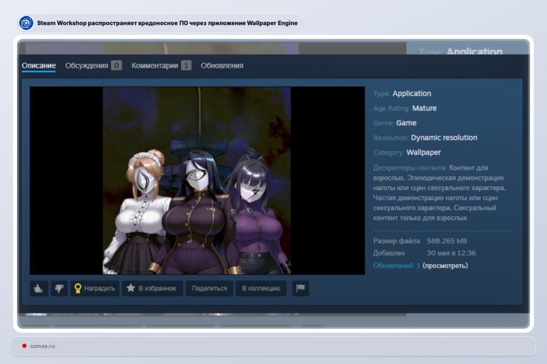Click the thumbs down rate icon

tap(59, 288)
